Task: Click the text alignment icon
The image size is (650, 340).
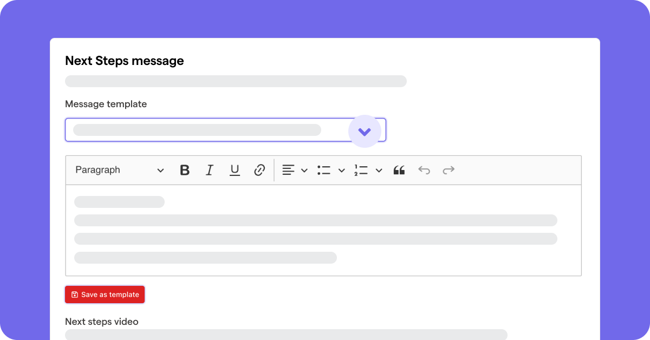Action: tap(288, 170)
